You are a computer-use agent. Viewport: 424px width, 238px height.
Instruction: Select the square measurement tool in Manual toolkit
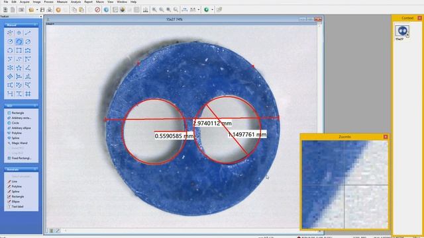coord(19,50)
